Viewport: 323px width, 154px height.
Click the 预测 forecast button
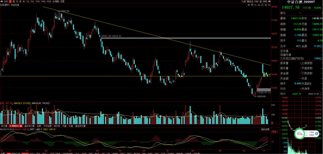(x=265, y=1)
